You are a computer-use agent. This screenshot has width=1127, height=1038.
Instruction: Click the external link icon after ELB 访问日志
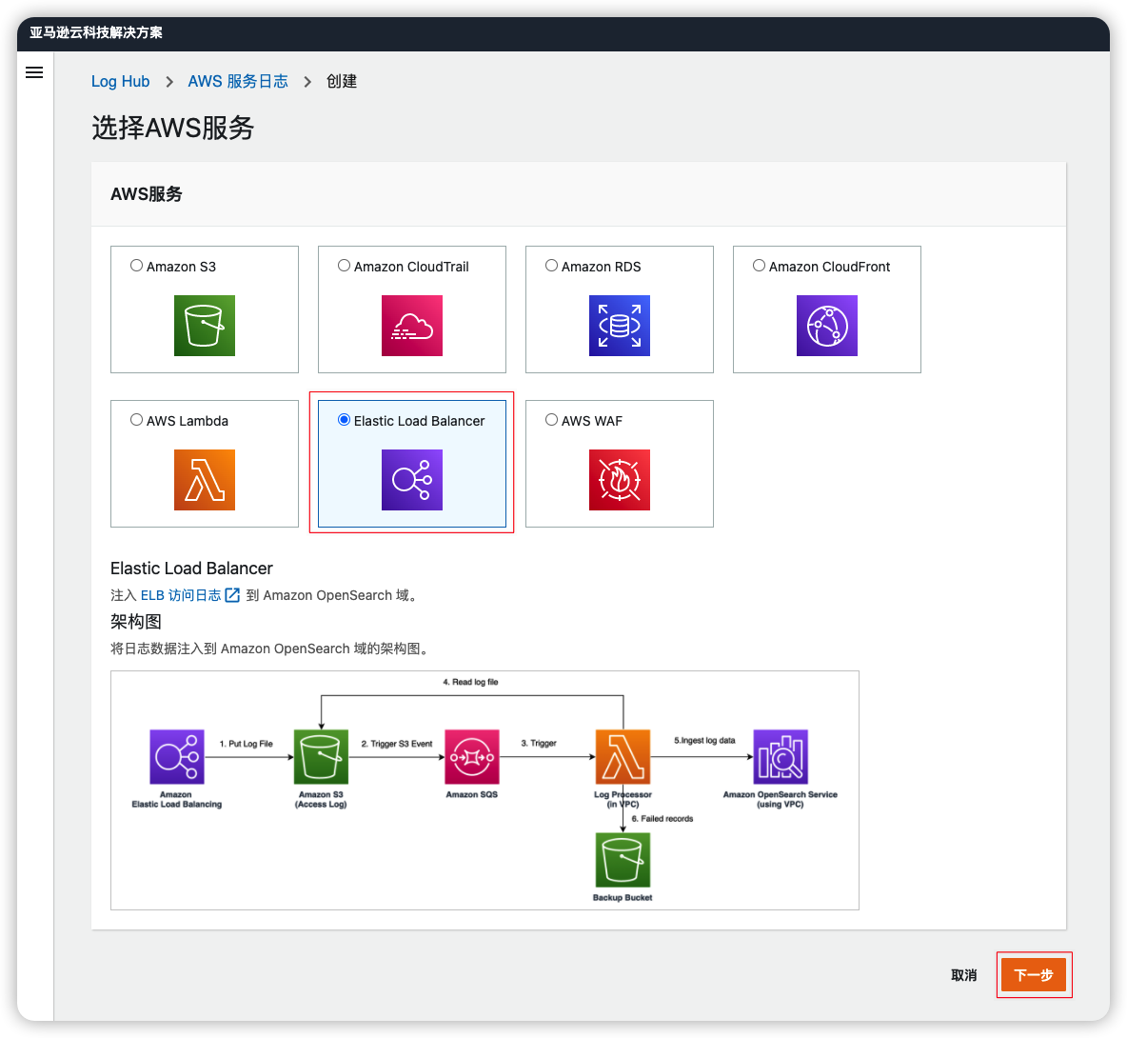point(232,595)
